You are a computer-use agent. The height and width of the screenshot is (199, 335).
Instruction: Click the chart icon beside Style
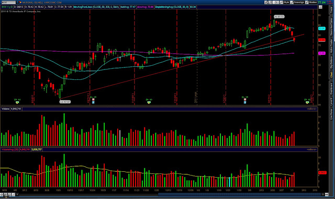click(282, 2)
